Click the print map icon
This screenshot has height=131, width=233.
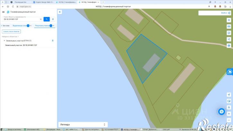point(229,46)
